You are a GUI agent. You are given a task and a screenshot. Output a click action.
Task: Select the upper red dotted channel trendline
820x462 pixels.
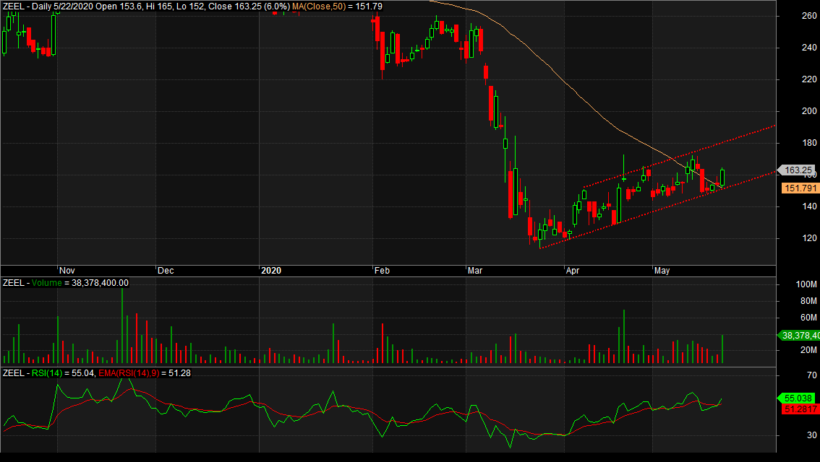(680, 157)
